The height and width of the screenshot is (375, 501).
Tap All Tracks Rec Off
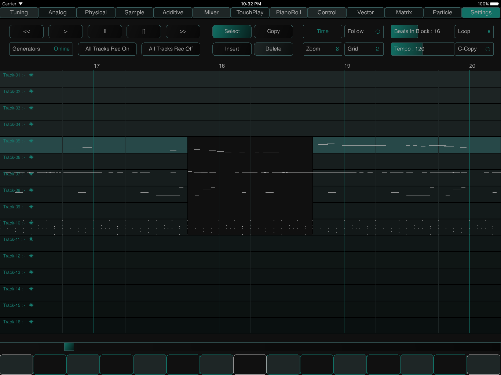tap(171, 49)
